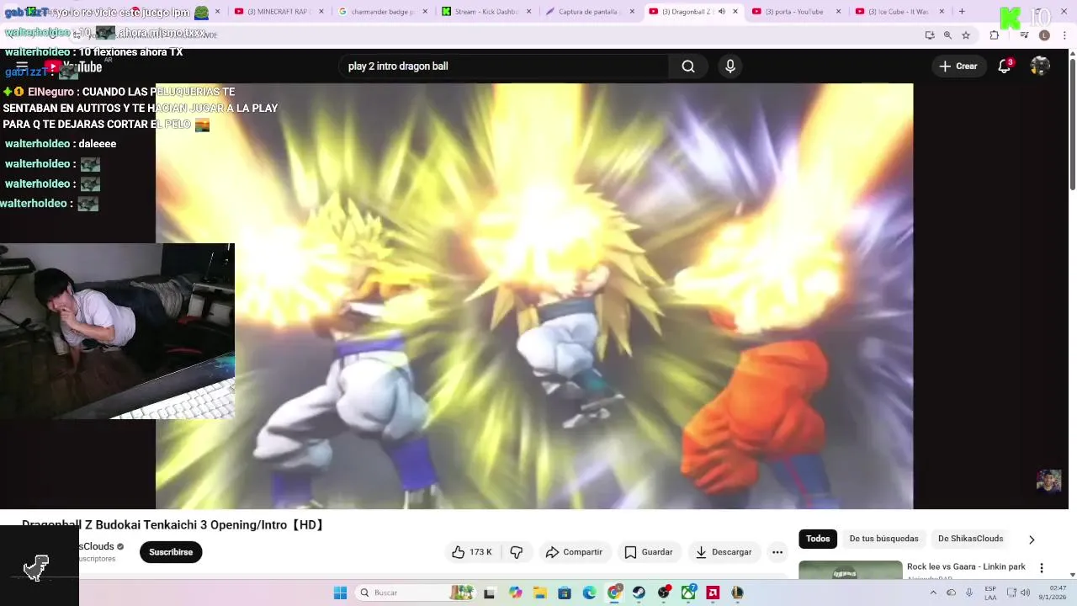Open Chrome media control icon

[1024, 35]
